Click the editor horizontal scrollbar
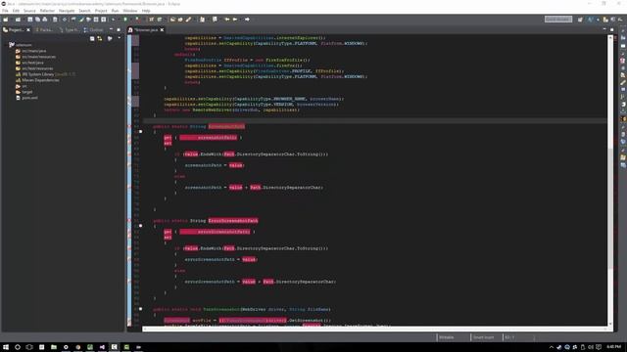This screenshot has width=627, height=352. pyautogui.click(x=375, y=330)
